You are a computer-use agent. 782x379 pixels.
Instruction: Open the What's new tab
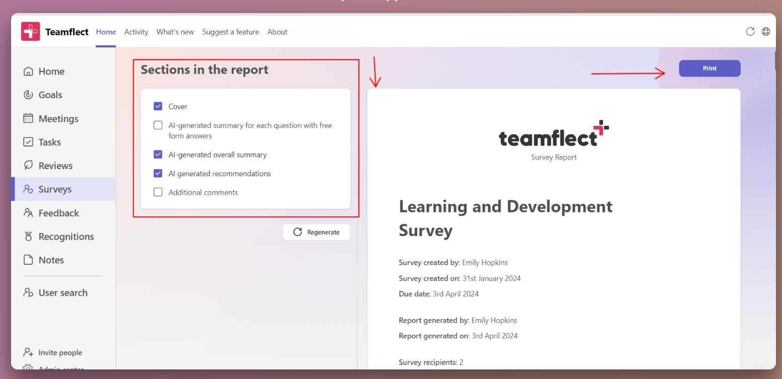175,32
